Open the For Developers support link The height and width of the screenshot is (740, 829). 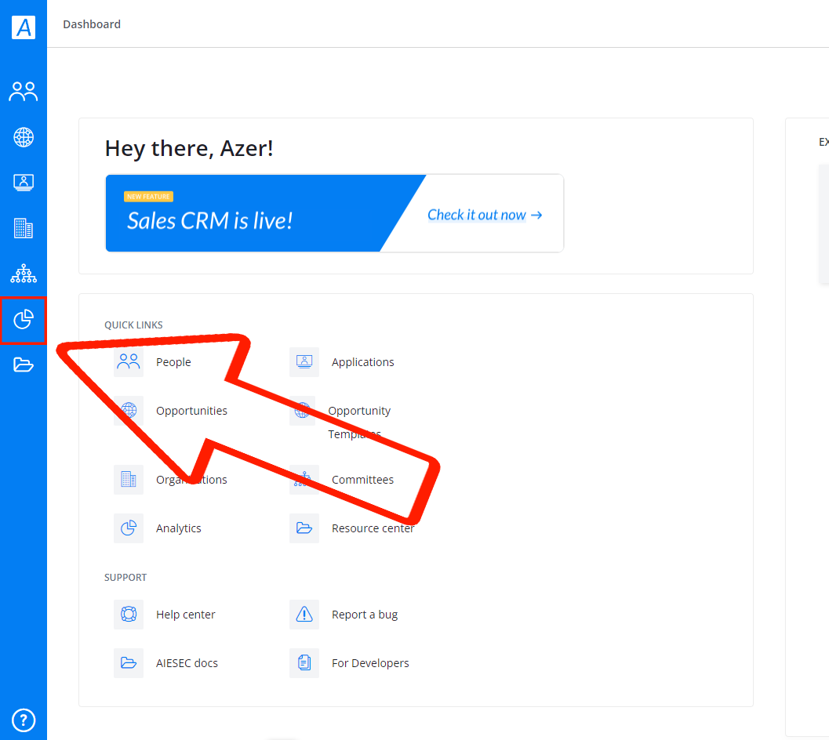[370, 663]
